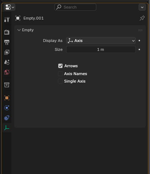The height and width of the screenshot is (174, 150).
Task: Click the magnifier icon in Search box
Action: pos(59,7)
